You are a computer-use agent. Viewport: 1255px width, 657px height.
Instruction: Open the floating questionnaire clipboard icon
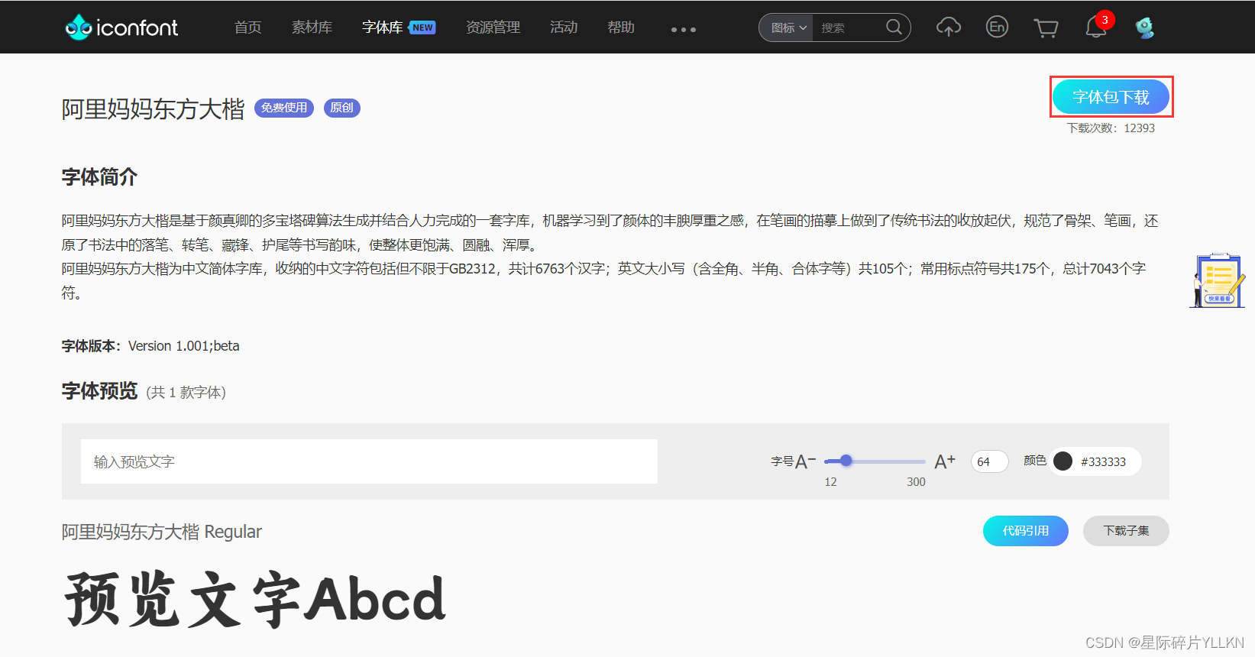pos(1218,280)
